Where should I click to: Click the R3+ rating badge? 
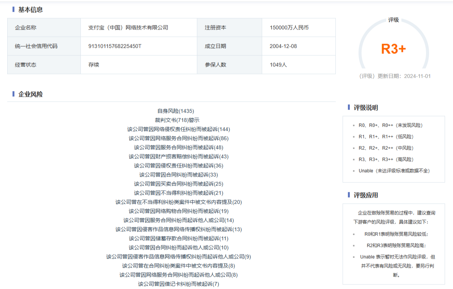pyautogui.click(x=393, y=49)
